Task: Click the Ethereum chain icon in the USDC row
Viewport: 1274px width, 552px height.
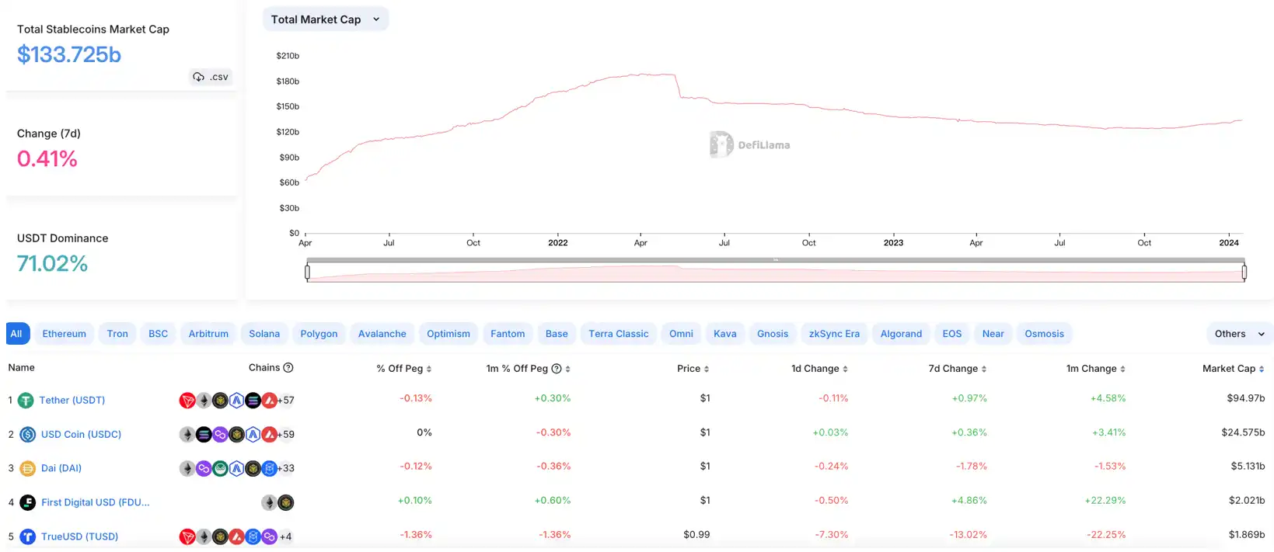Action: click(x=187, y=435)
